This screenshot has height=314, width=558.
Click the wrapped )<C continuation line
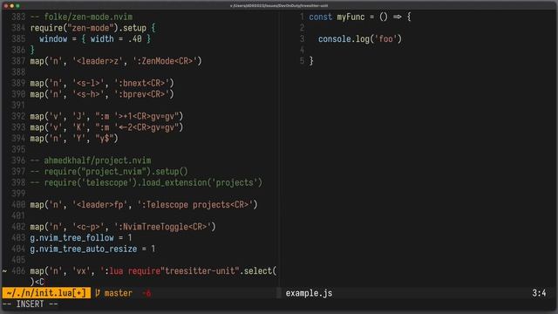point(37,282)
